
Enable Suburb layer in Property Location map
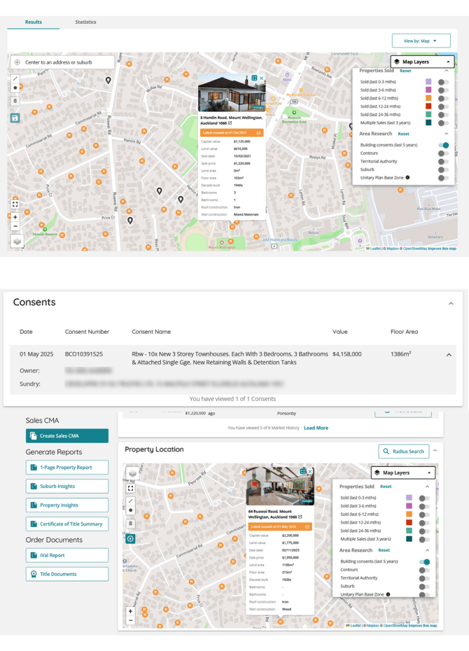tap(423, 586)
